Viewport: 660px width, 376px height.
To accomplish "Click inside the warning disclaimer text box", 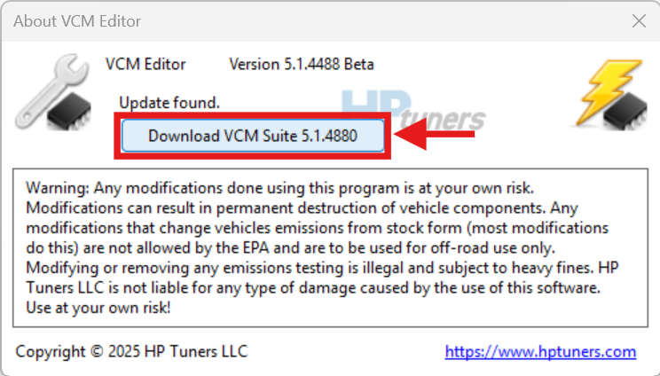I will coord(329,248).
